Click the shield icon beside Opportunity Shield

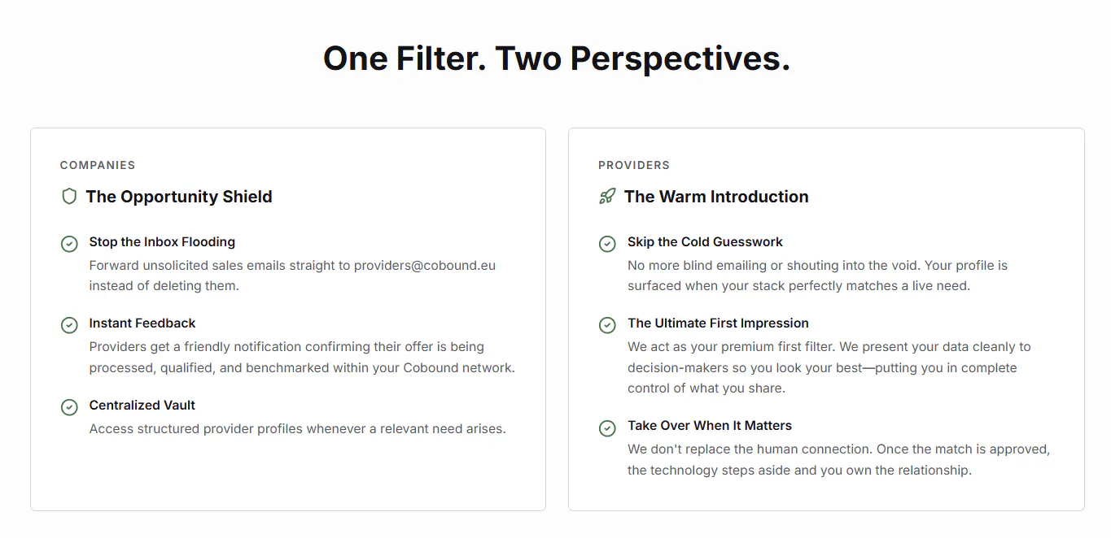coord(69,197)
